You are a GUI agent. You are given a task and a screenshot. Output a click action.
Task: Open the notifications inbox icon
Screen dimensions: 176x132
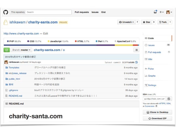[x=155, y=12]
